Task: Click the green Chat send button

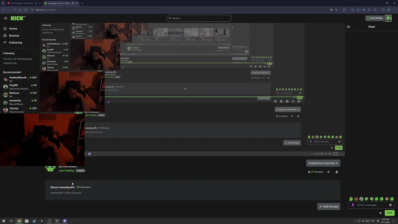Action: pos(390,213)
